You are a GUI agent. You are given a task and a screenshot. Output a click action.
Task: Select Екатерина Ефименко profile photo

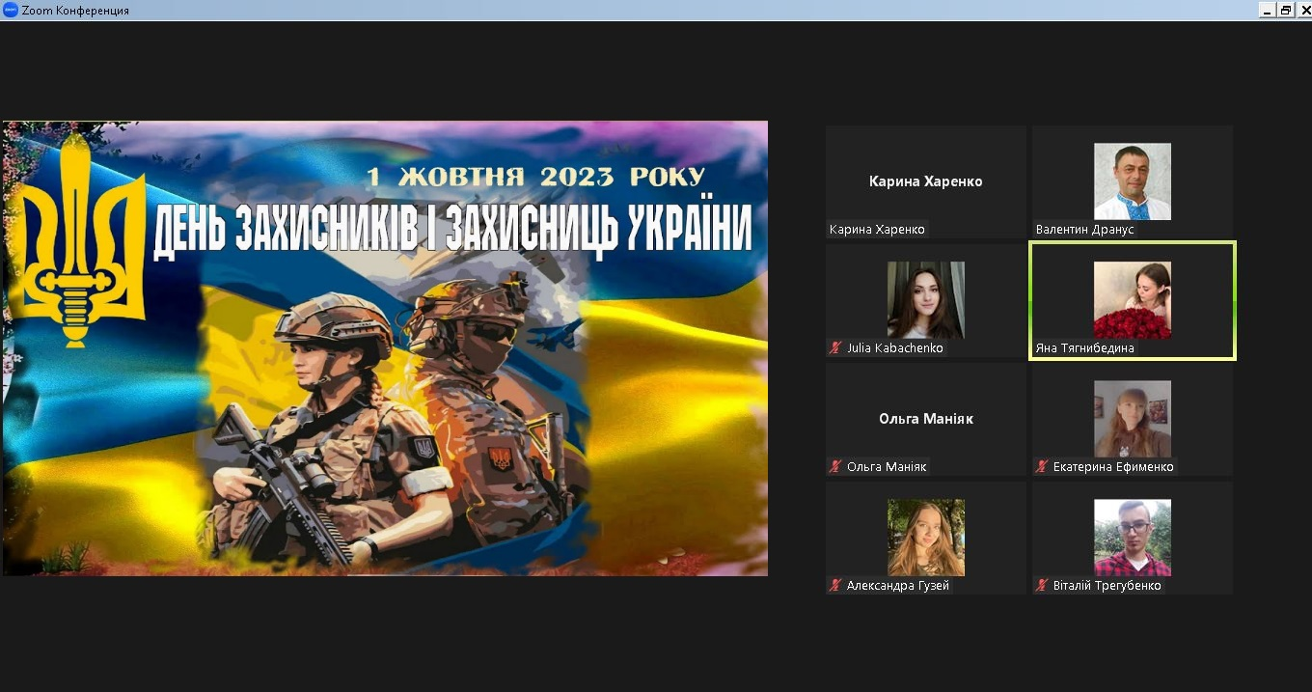click(1133, 419)
